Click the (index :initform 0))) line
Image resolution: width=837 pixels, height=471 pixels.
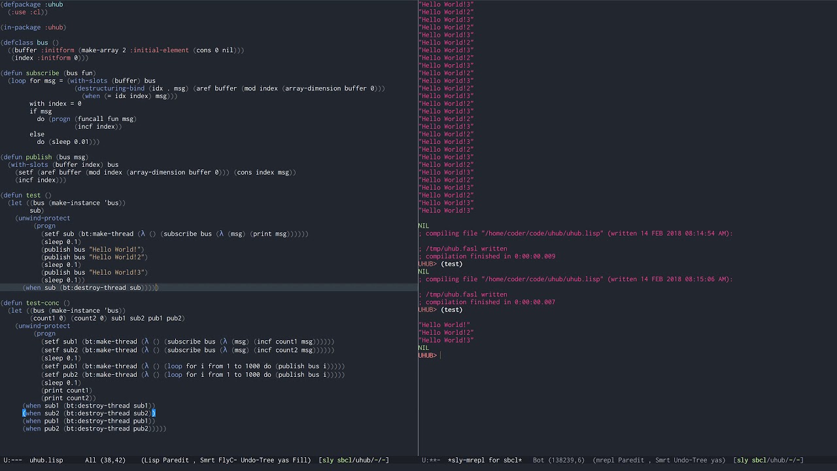tap(50, 58)
